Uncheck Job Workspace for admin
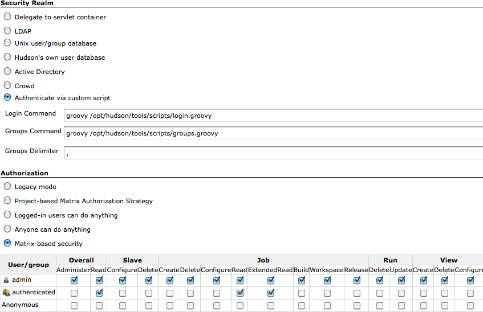This screenshot has width=483, height=312. coord(327,280)
